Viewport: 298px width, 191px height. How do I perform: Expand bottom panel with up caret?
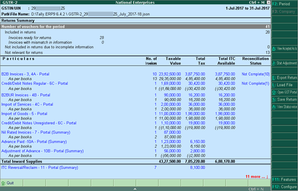[135, 189]
